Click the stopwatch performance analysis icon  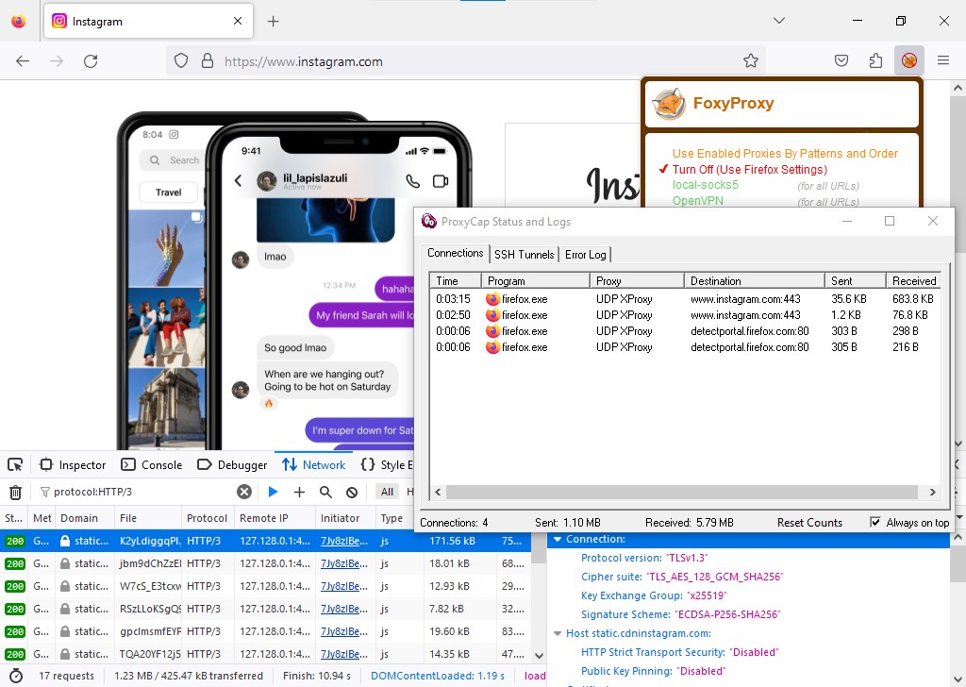pyautogui.click(x=16, y=676)
